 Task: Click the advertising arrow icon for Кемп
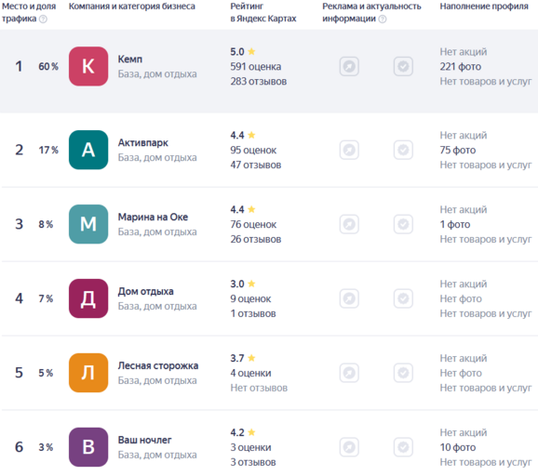click(349, 66)
